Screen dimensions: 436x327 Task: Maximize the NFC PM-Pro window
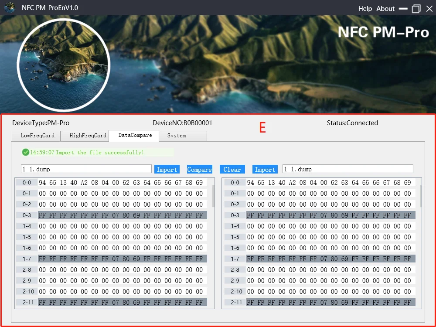click(x=416, y=9)
